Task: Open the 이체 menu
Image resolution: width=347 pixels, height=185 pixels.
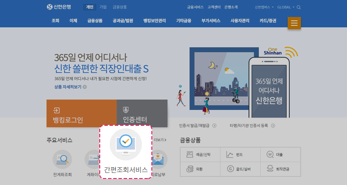Action: (73, 21)
